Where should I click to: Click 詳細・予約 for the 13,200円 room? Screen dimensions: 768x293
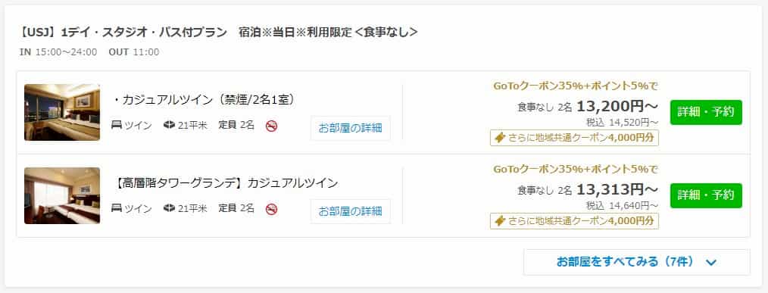pos(706,112)
